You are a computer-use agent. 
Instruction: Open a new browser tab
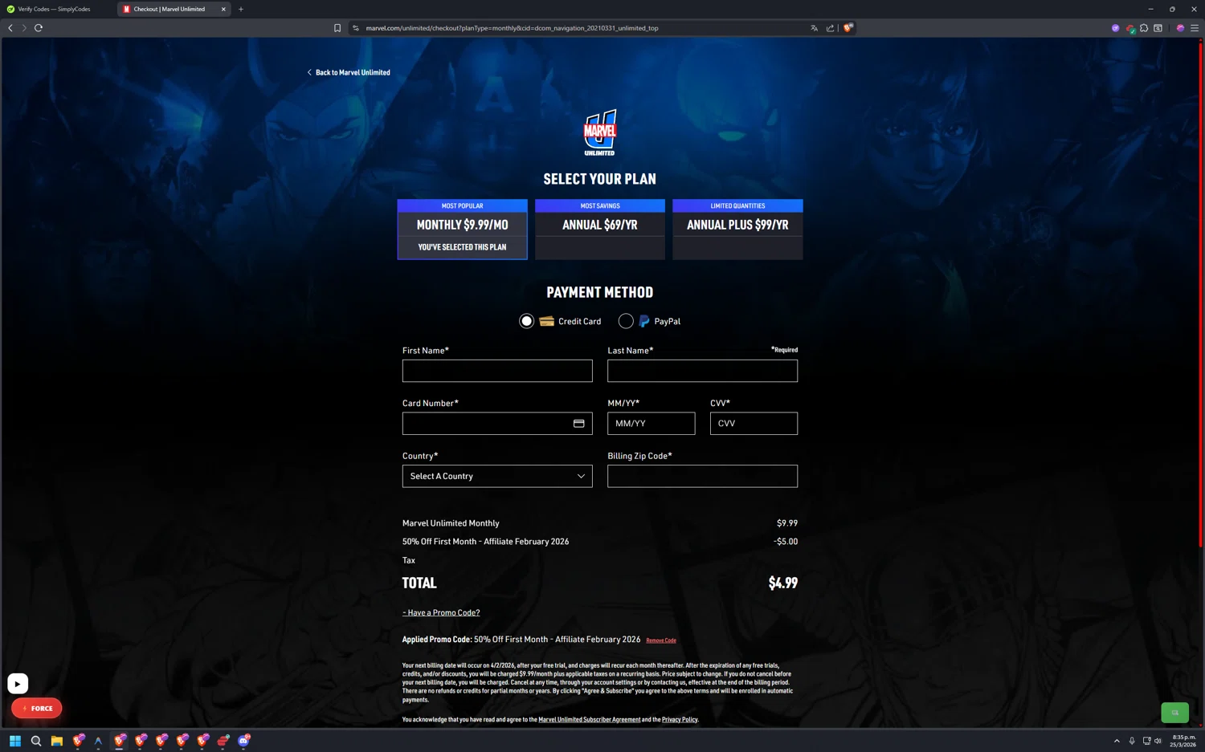coord(241,9)
